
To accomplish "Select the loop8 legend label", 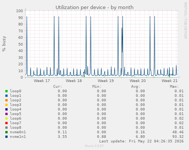I will click(16, 128).
